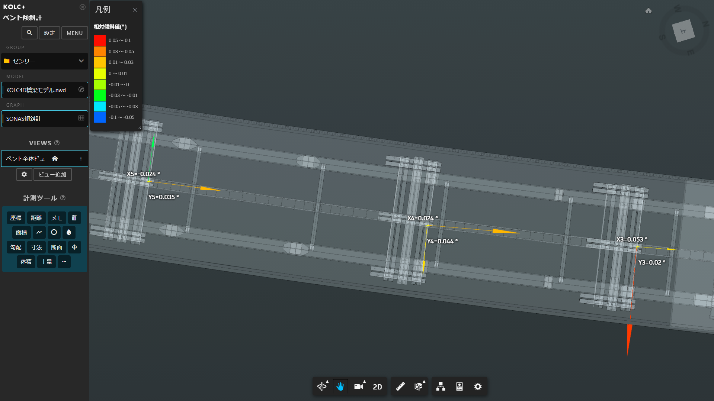Image resolution: width=714 pixels, height=401 pixels.
Task: Toggle the circle measurement tool
Action: [x=54, y=232]
